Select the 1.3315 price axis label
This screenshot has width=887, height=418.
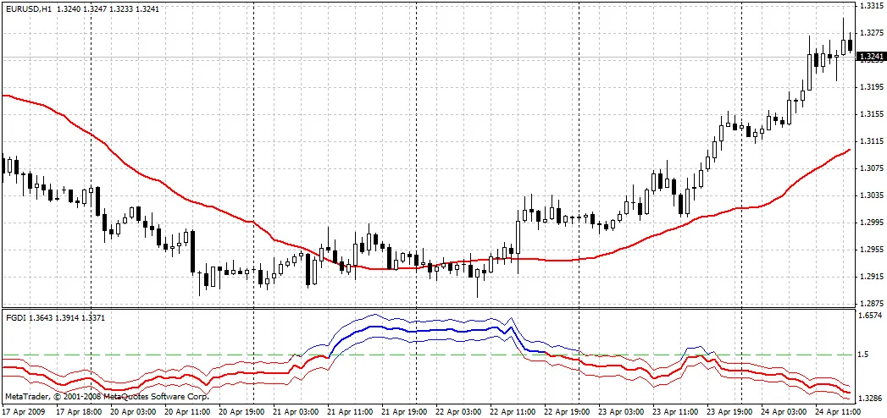871,6
